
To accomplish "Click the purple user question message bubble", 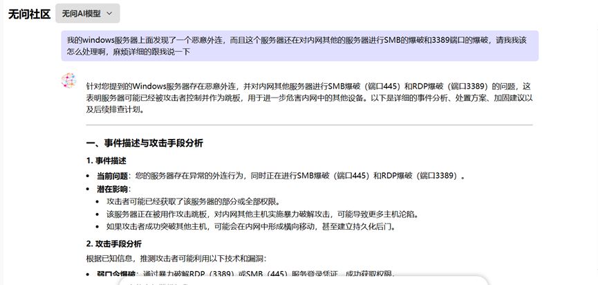I will click(x=300, y=46).
